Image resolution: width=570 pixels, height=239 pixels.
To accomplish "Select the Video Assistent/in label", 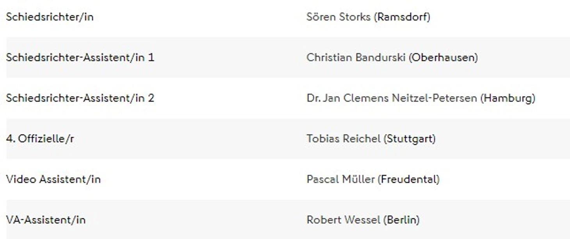I will [53, 179].
